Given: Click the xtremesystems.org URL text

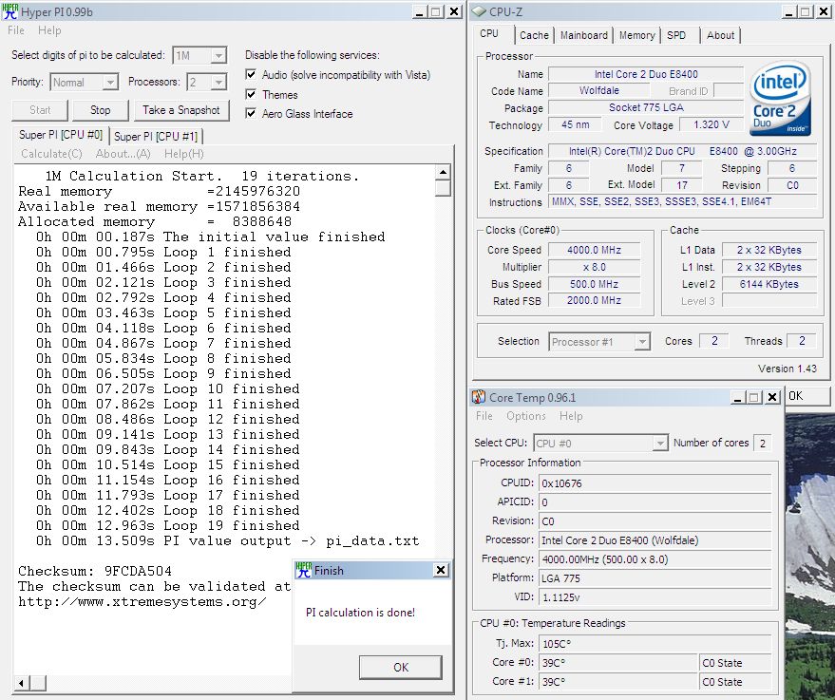Looking at the screenshot, I should [x=142, y=602].
